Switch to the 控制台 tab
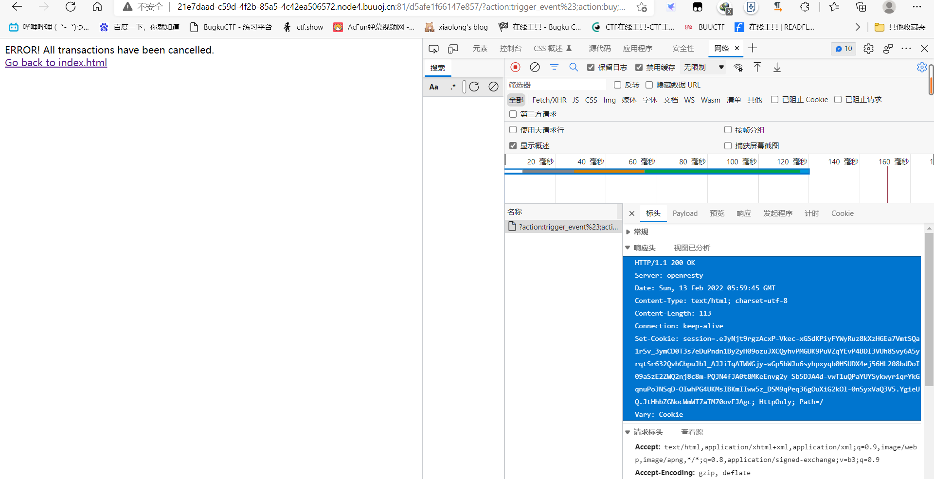Screen dimensions: 934x479 [510, 49]
